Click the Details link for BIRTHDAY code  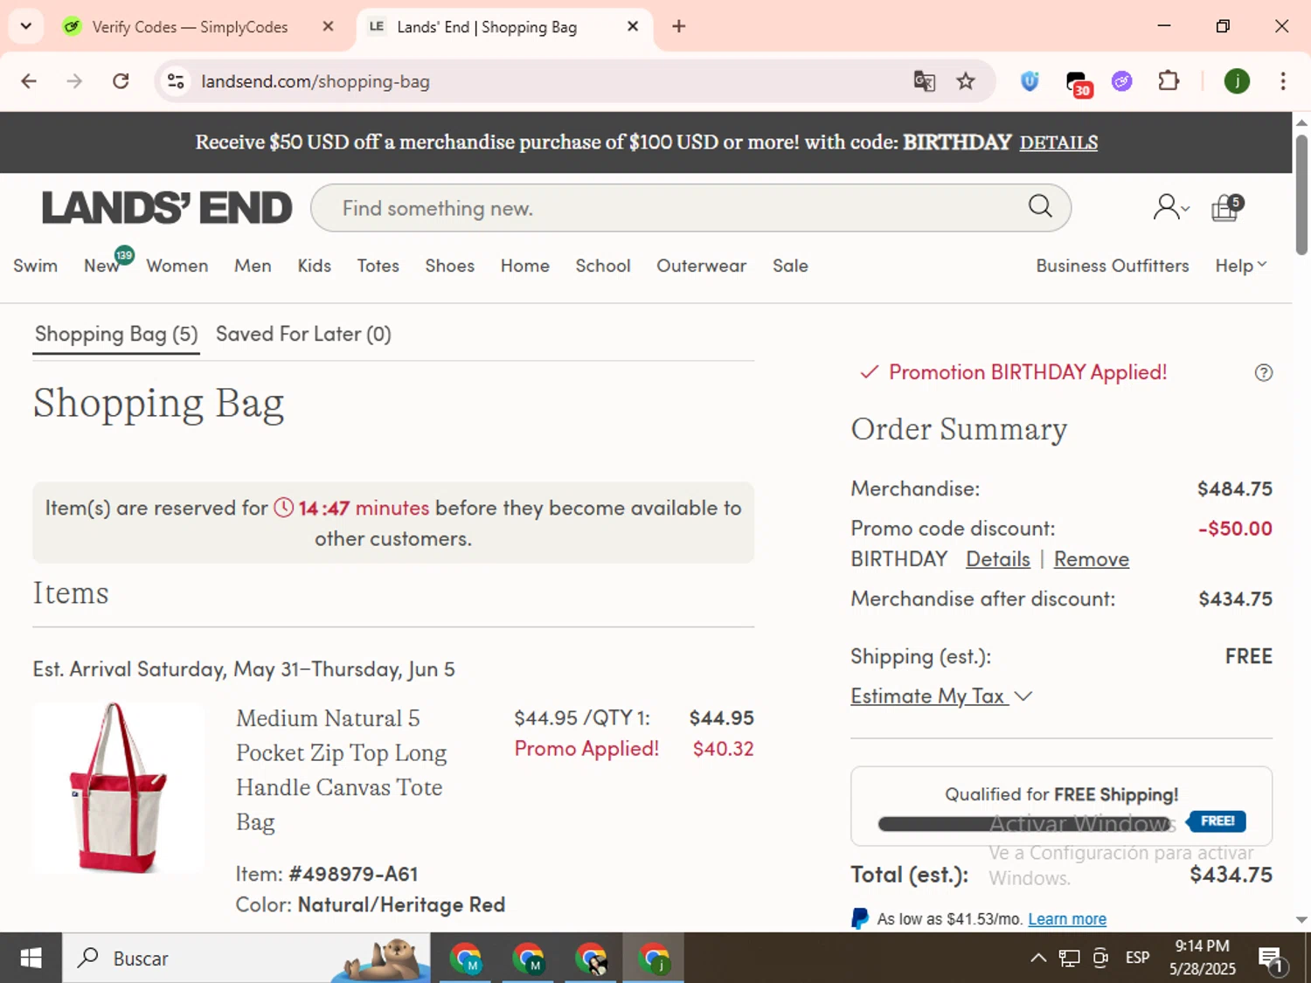click(997, 559)
